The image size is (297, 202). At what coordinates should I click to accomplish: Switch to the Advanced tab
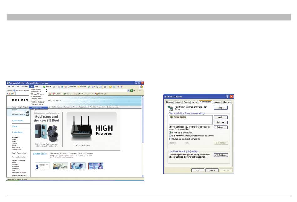point(227,102)
